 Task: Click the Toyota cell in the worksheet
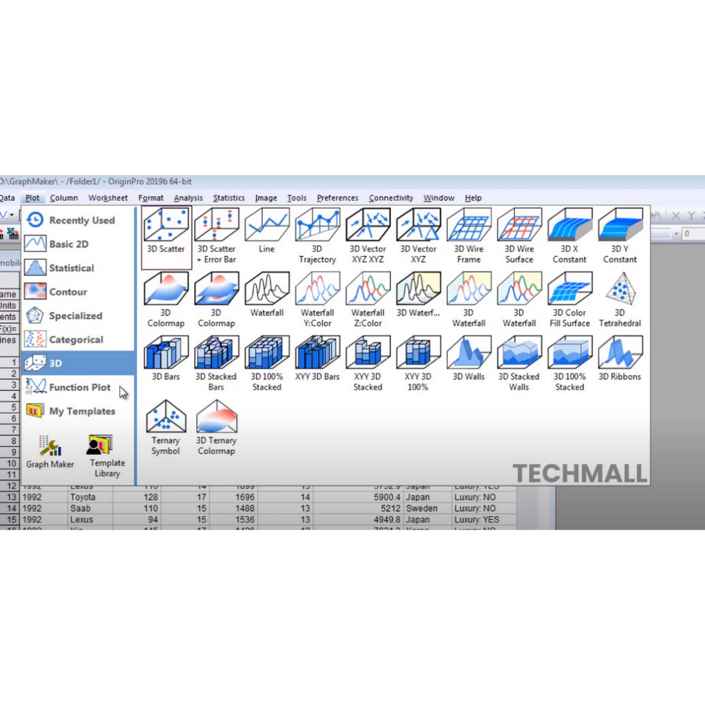(x=83, y=497)
